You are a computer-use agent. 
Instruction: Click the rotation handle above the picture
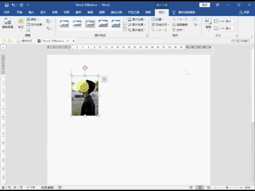(x=85, y=68)
